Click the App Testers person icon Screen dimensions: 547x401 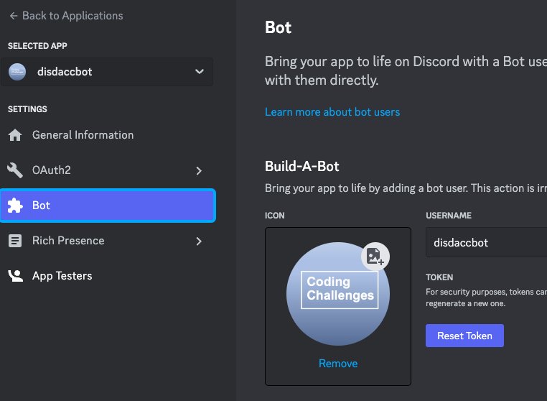pyautogui.click(x=16, y=276)
